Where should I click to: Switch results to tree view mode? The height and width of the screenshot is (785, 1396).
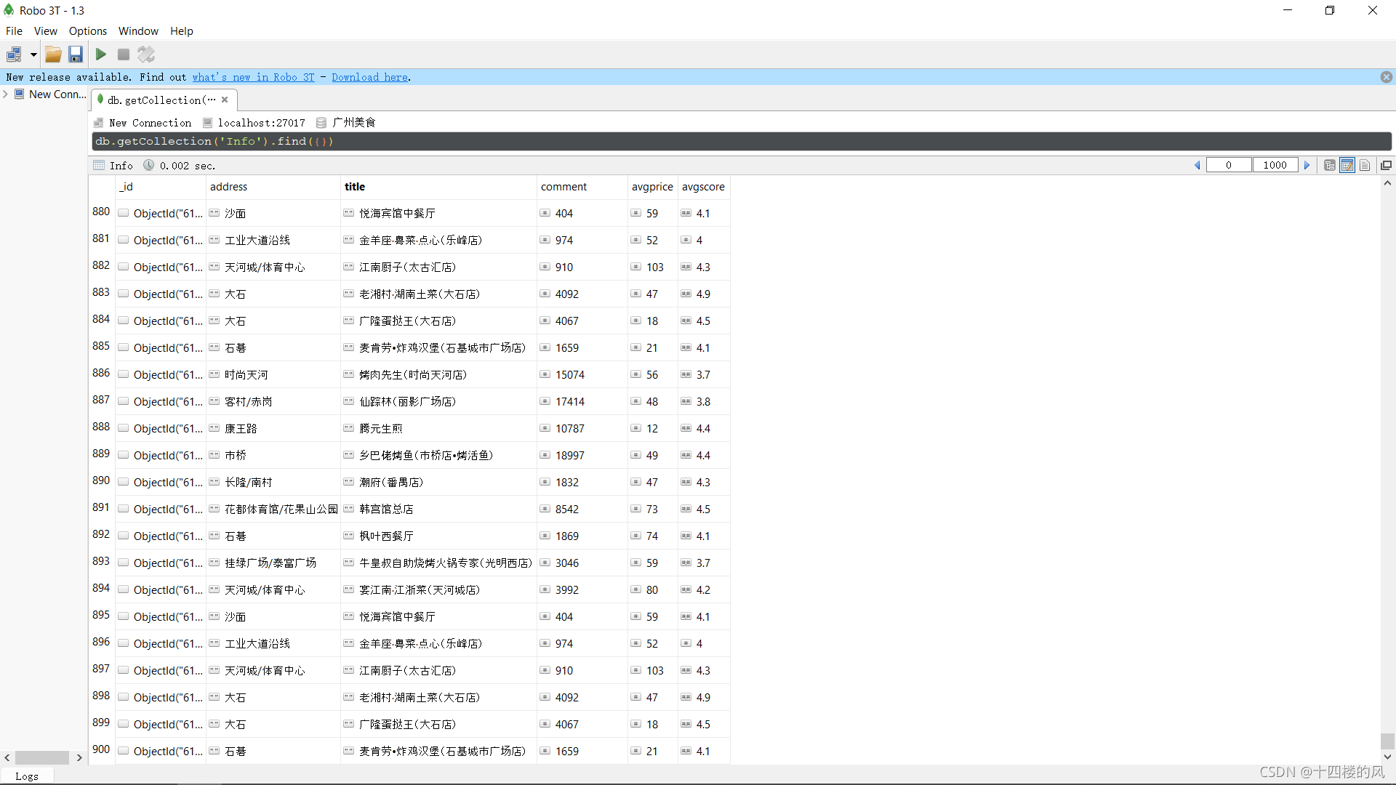[1330, 166]
